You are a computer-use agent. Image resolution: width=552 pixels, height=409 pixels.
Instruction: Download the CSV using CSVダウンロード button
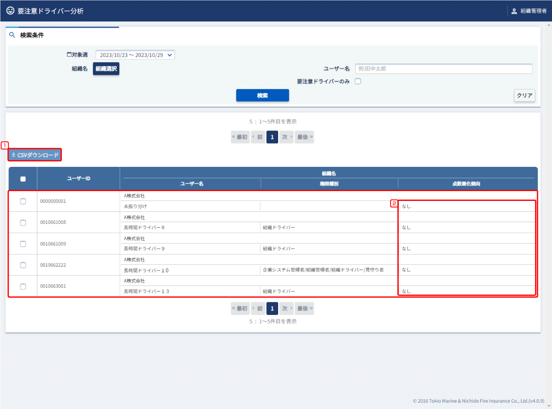point(35,155)
